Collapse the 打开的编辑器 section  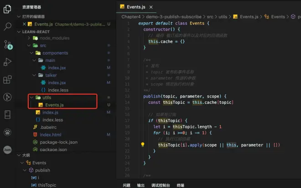[19, 17]
